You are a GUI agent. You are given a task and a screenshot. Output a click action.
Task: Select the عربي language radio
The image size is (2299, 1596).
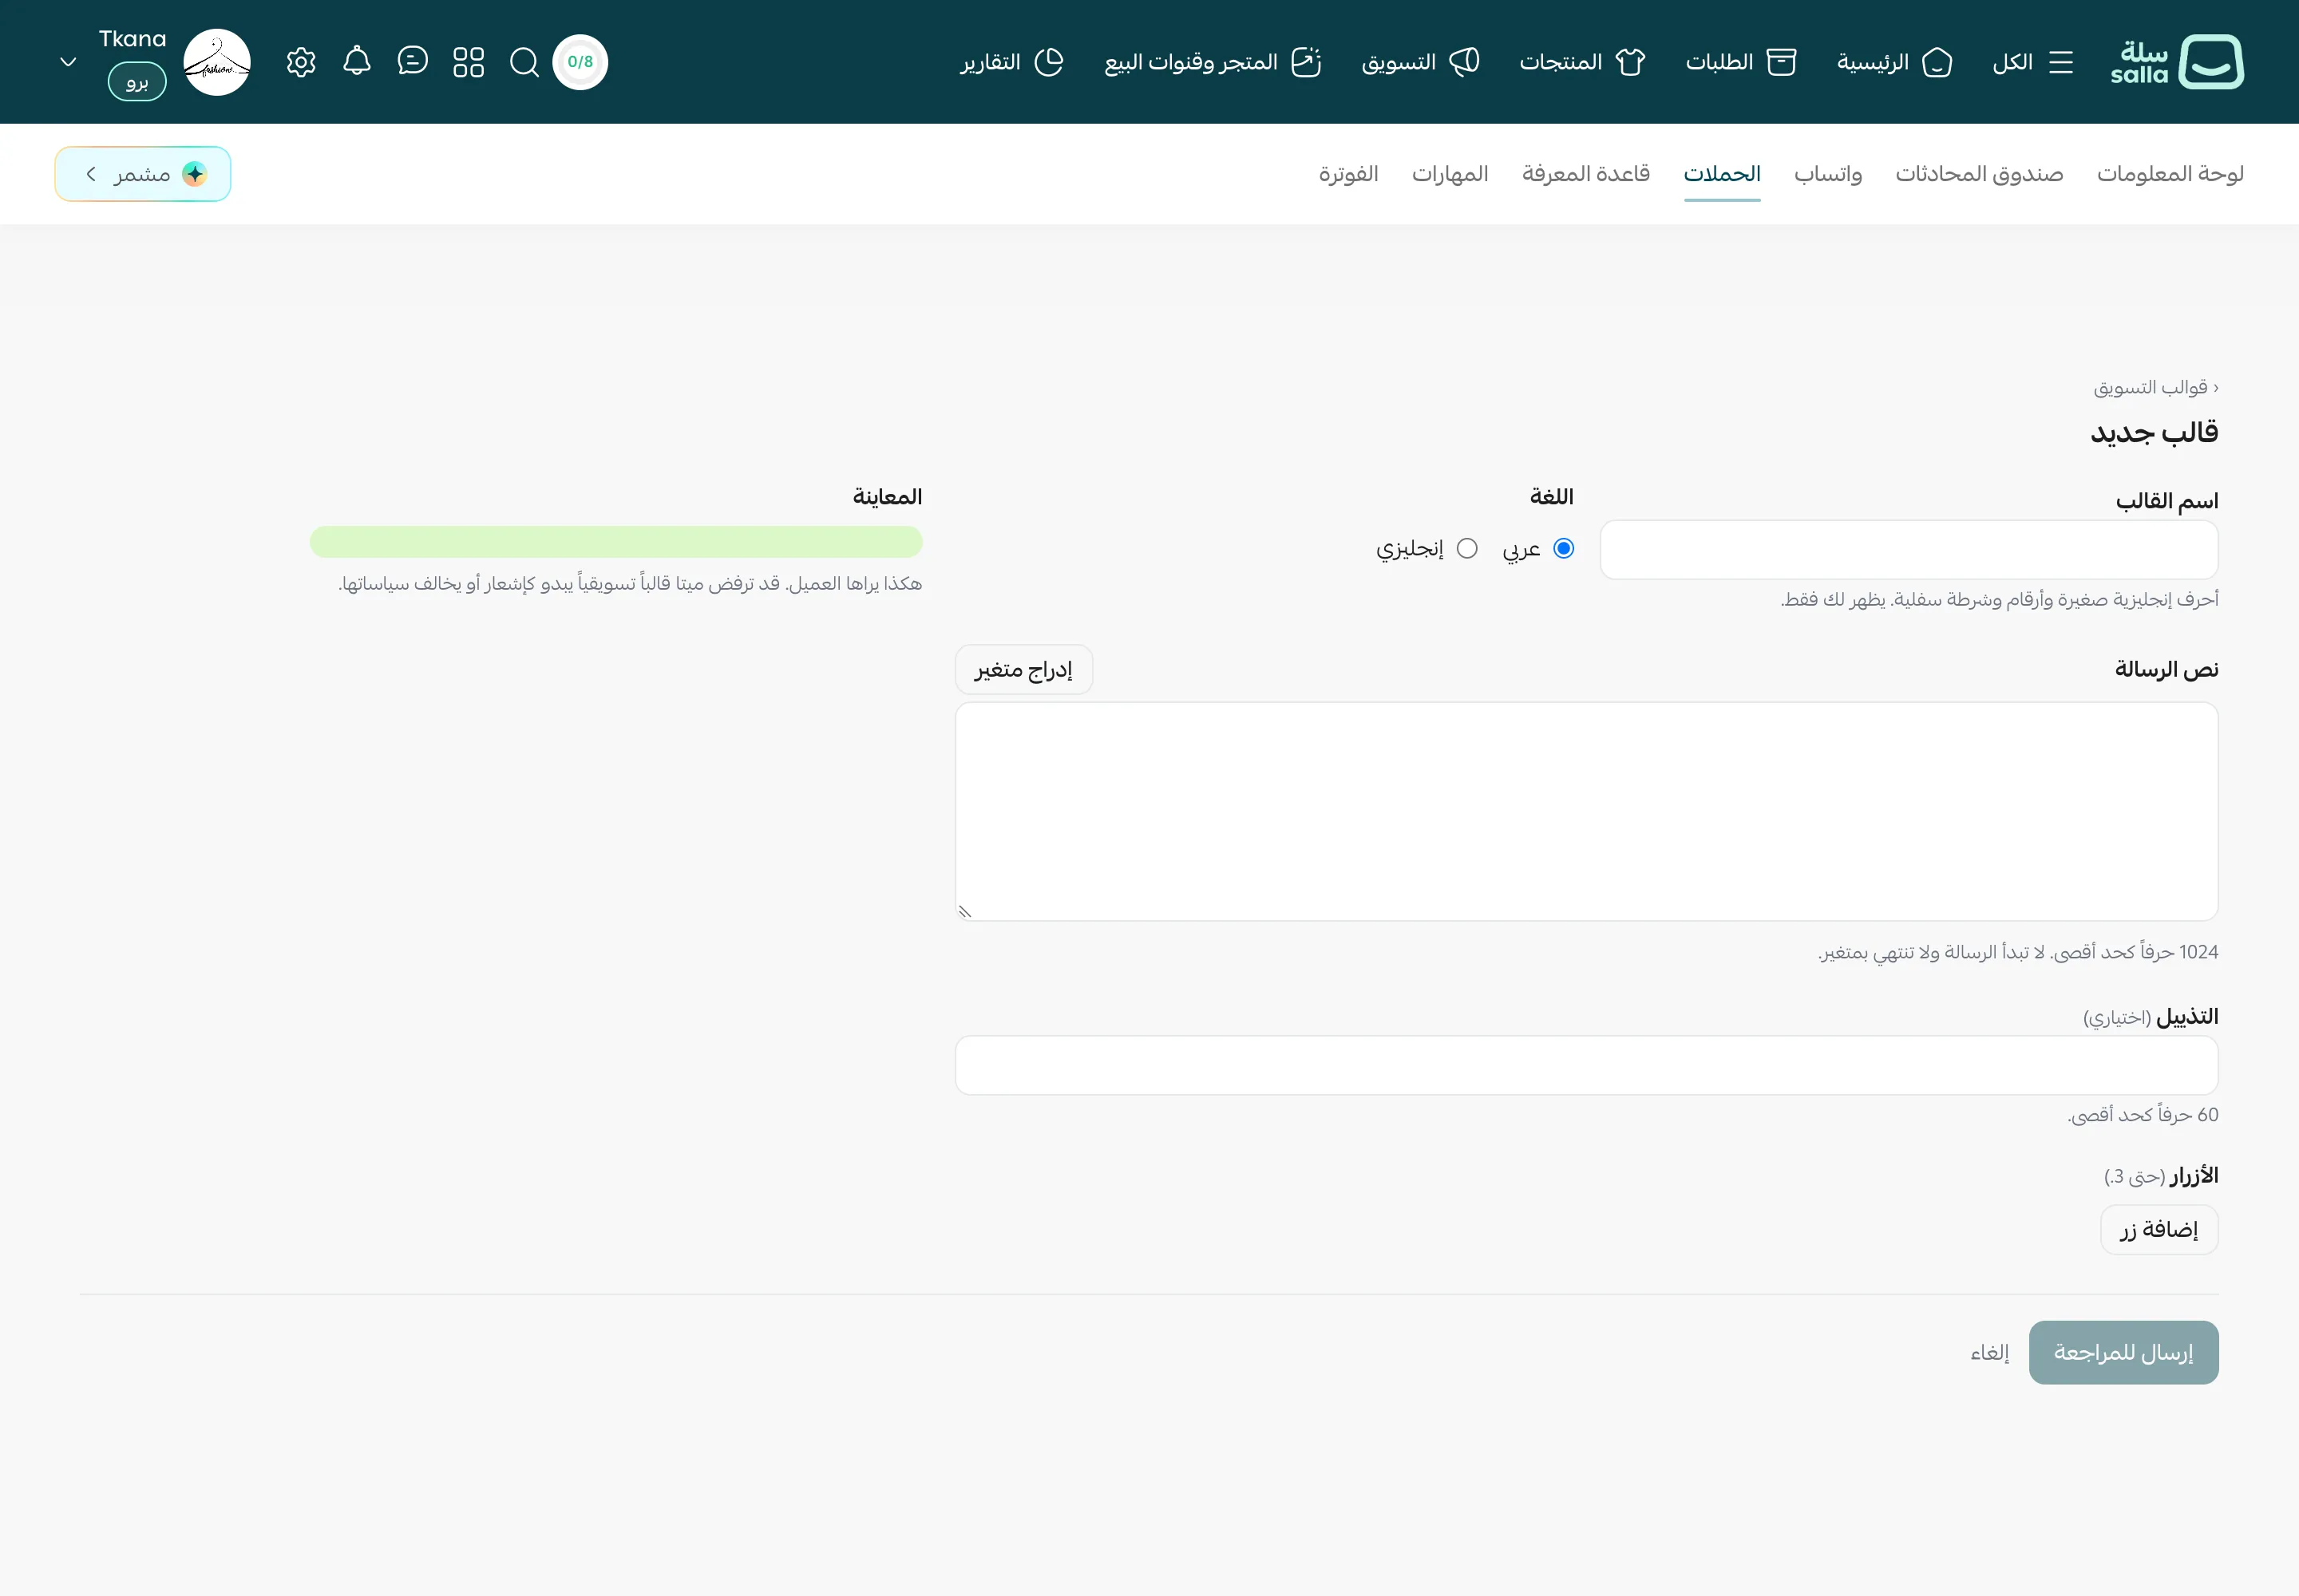click(1564, 548)
